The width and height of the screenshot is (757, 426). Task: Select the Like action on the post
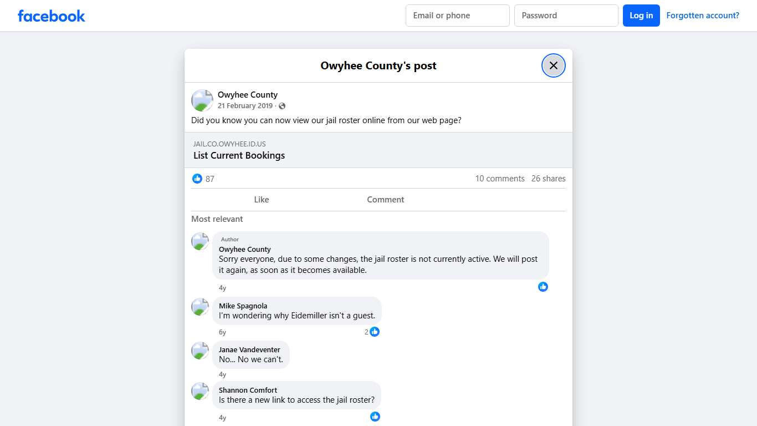click(x=261, y=199)
